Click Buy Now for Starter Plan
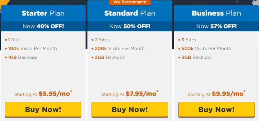This screenshot has height=121, width=259. coord(43,109)
